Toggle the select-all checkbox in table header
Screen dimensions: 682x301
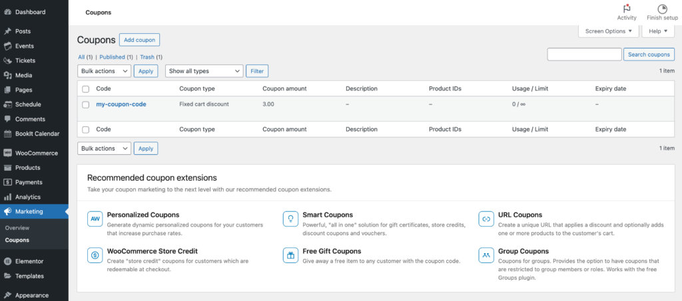[86, 89]
